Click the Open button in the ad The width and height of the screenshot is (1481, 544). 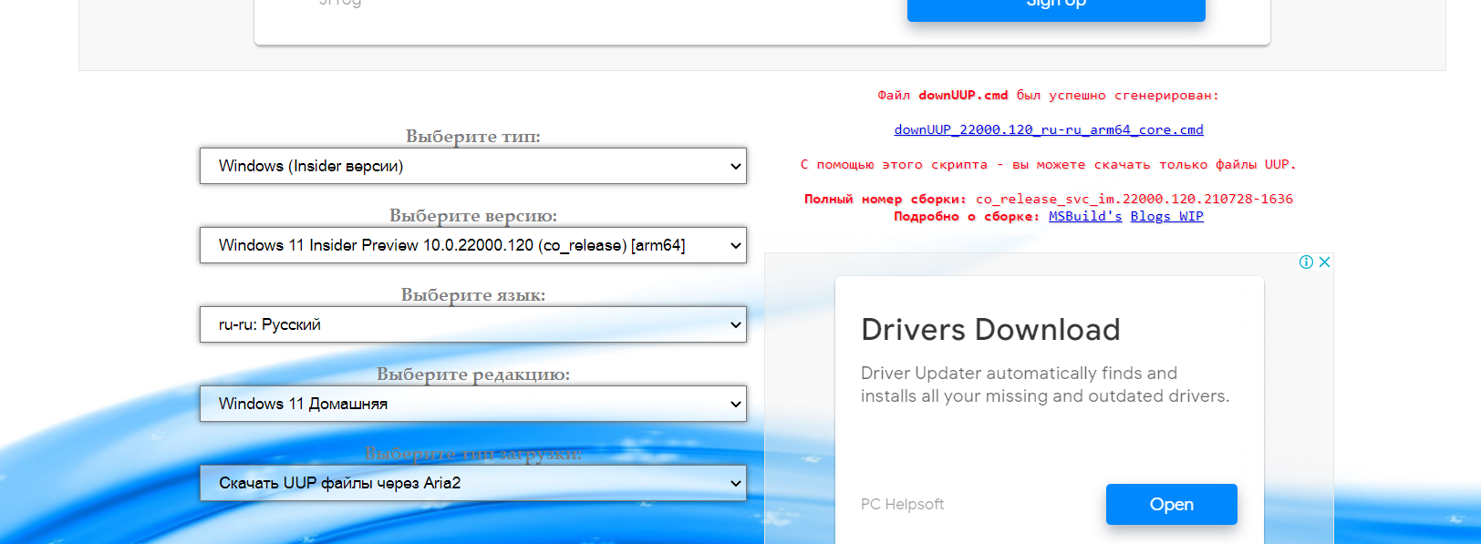tap(1172, 504)
